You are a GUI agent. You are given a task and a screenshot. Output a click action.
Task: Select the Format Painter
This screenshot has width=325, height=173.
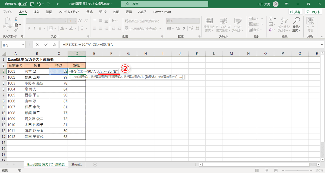16,30
